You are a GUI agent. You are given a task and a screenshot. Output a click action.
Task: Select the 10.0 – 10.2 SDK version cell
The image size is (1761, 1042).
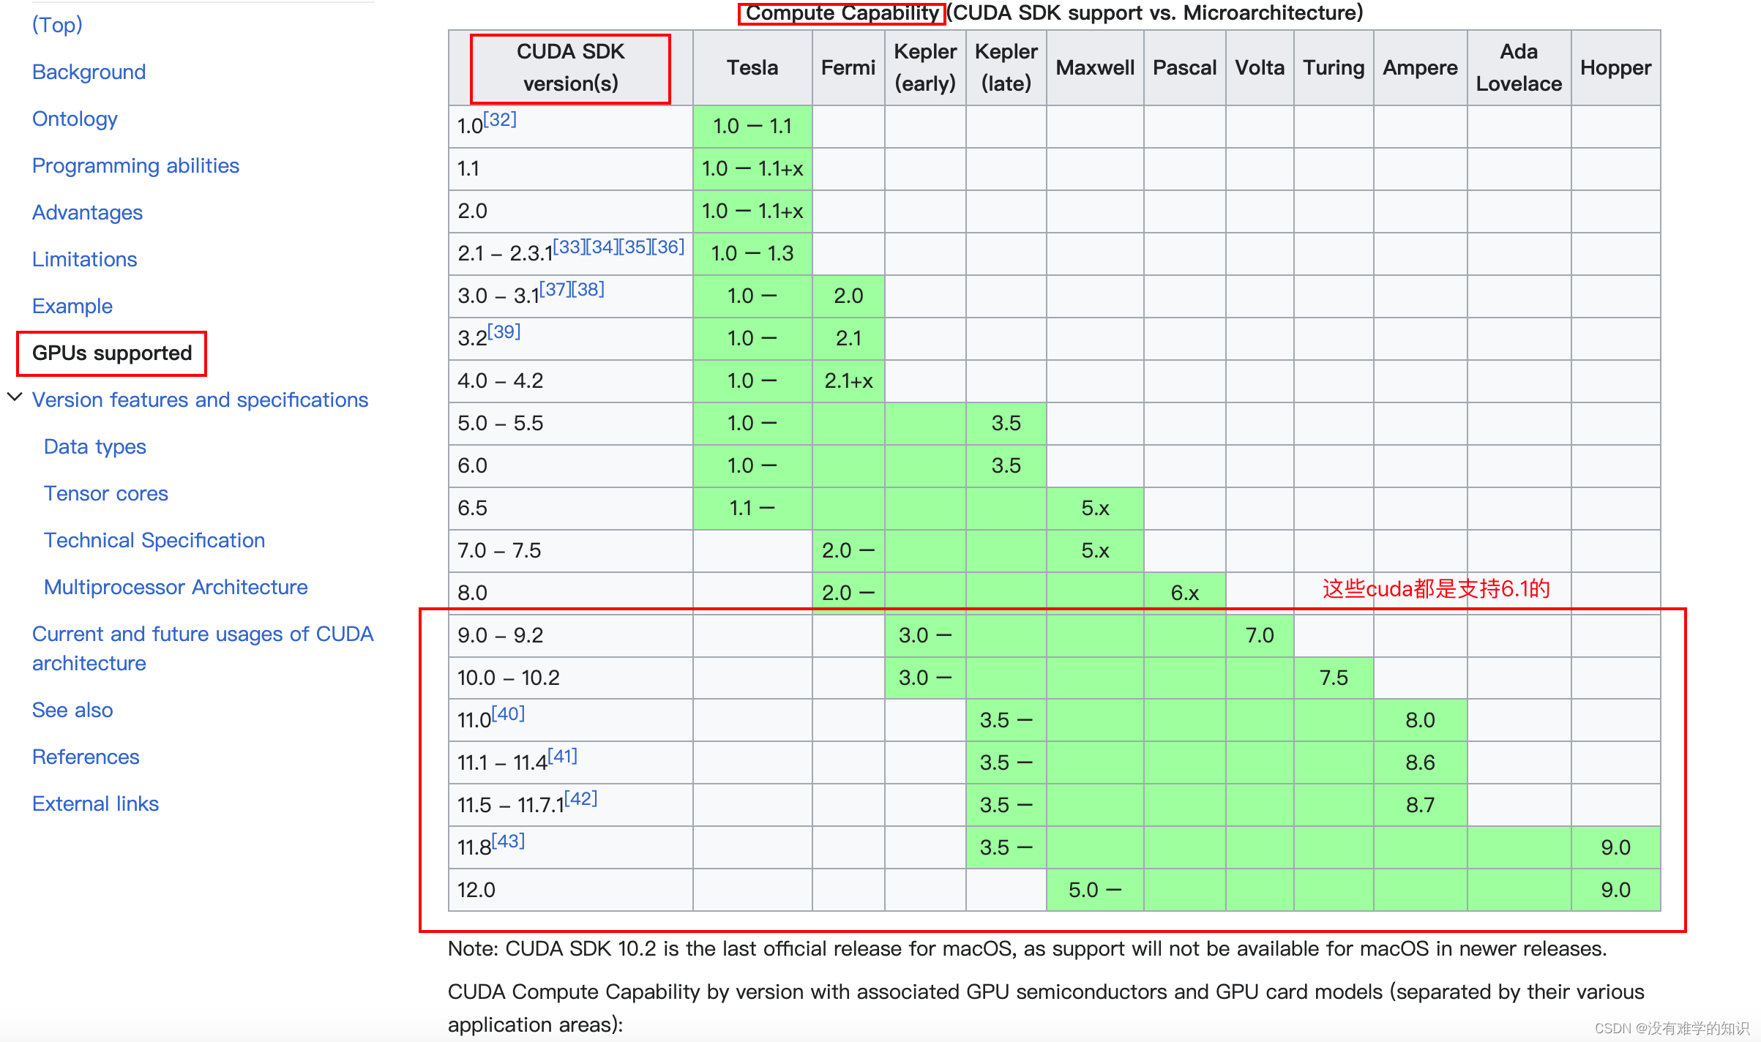coord(571,678)
